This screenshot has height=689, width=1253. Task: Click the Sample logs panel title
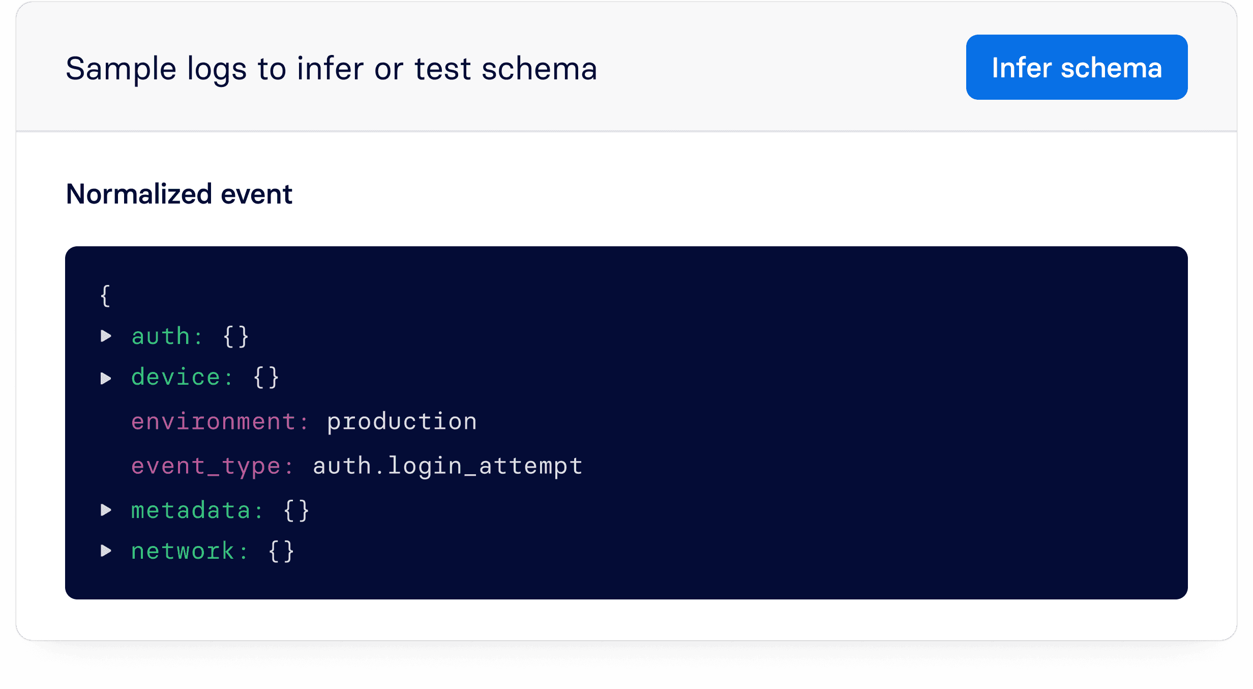tap(331, 69)
